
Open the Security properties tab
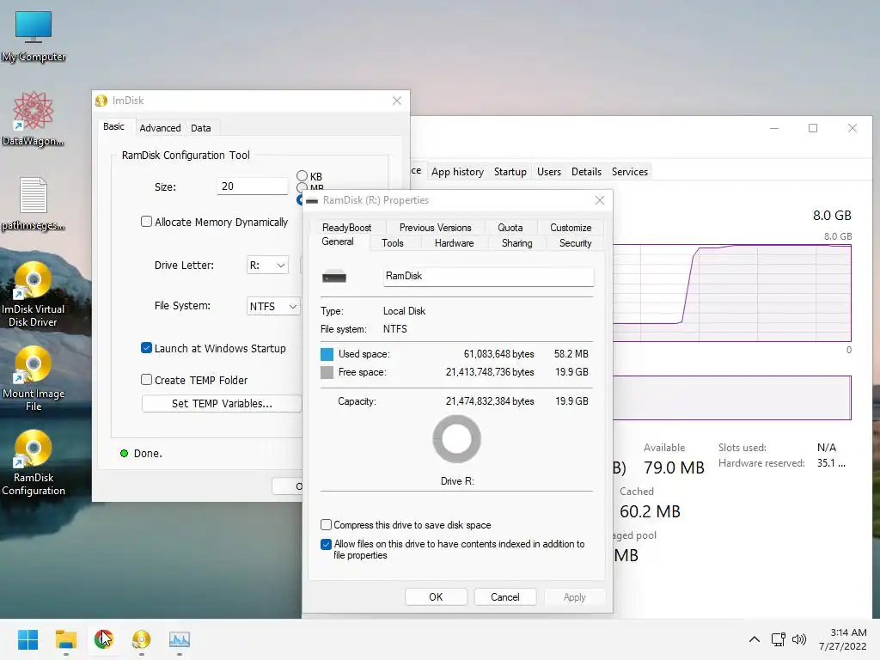click(x=575, y=243)
